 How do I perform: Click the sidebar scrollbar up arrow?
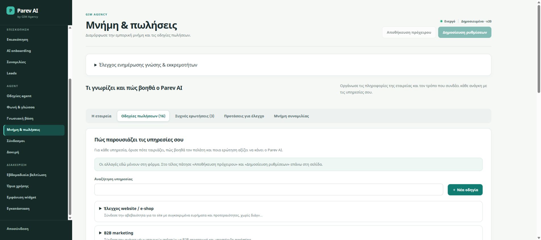pyautogui.click(x=70, y=27)
